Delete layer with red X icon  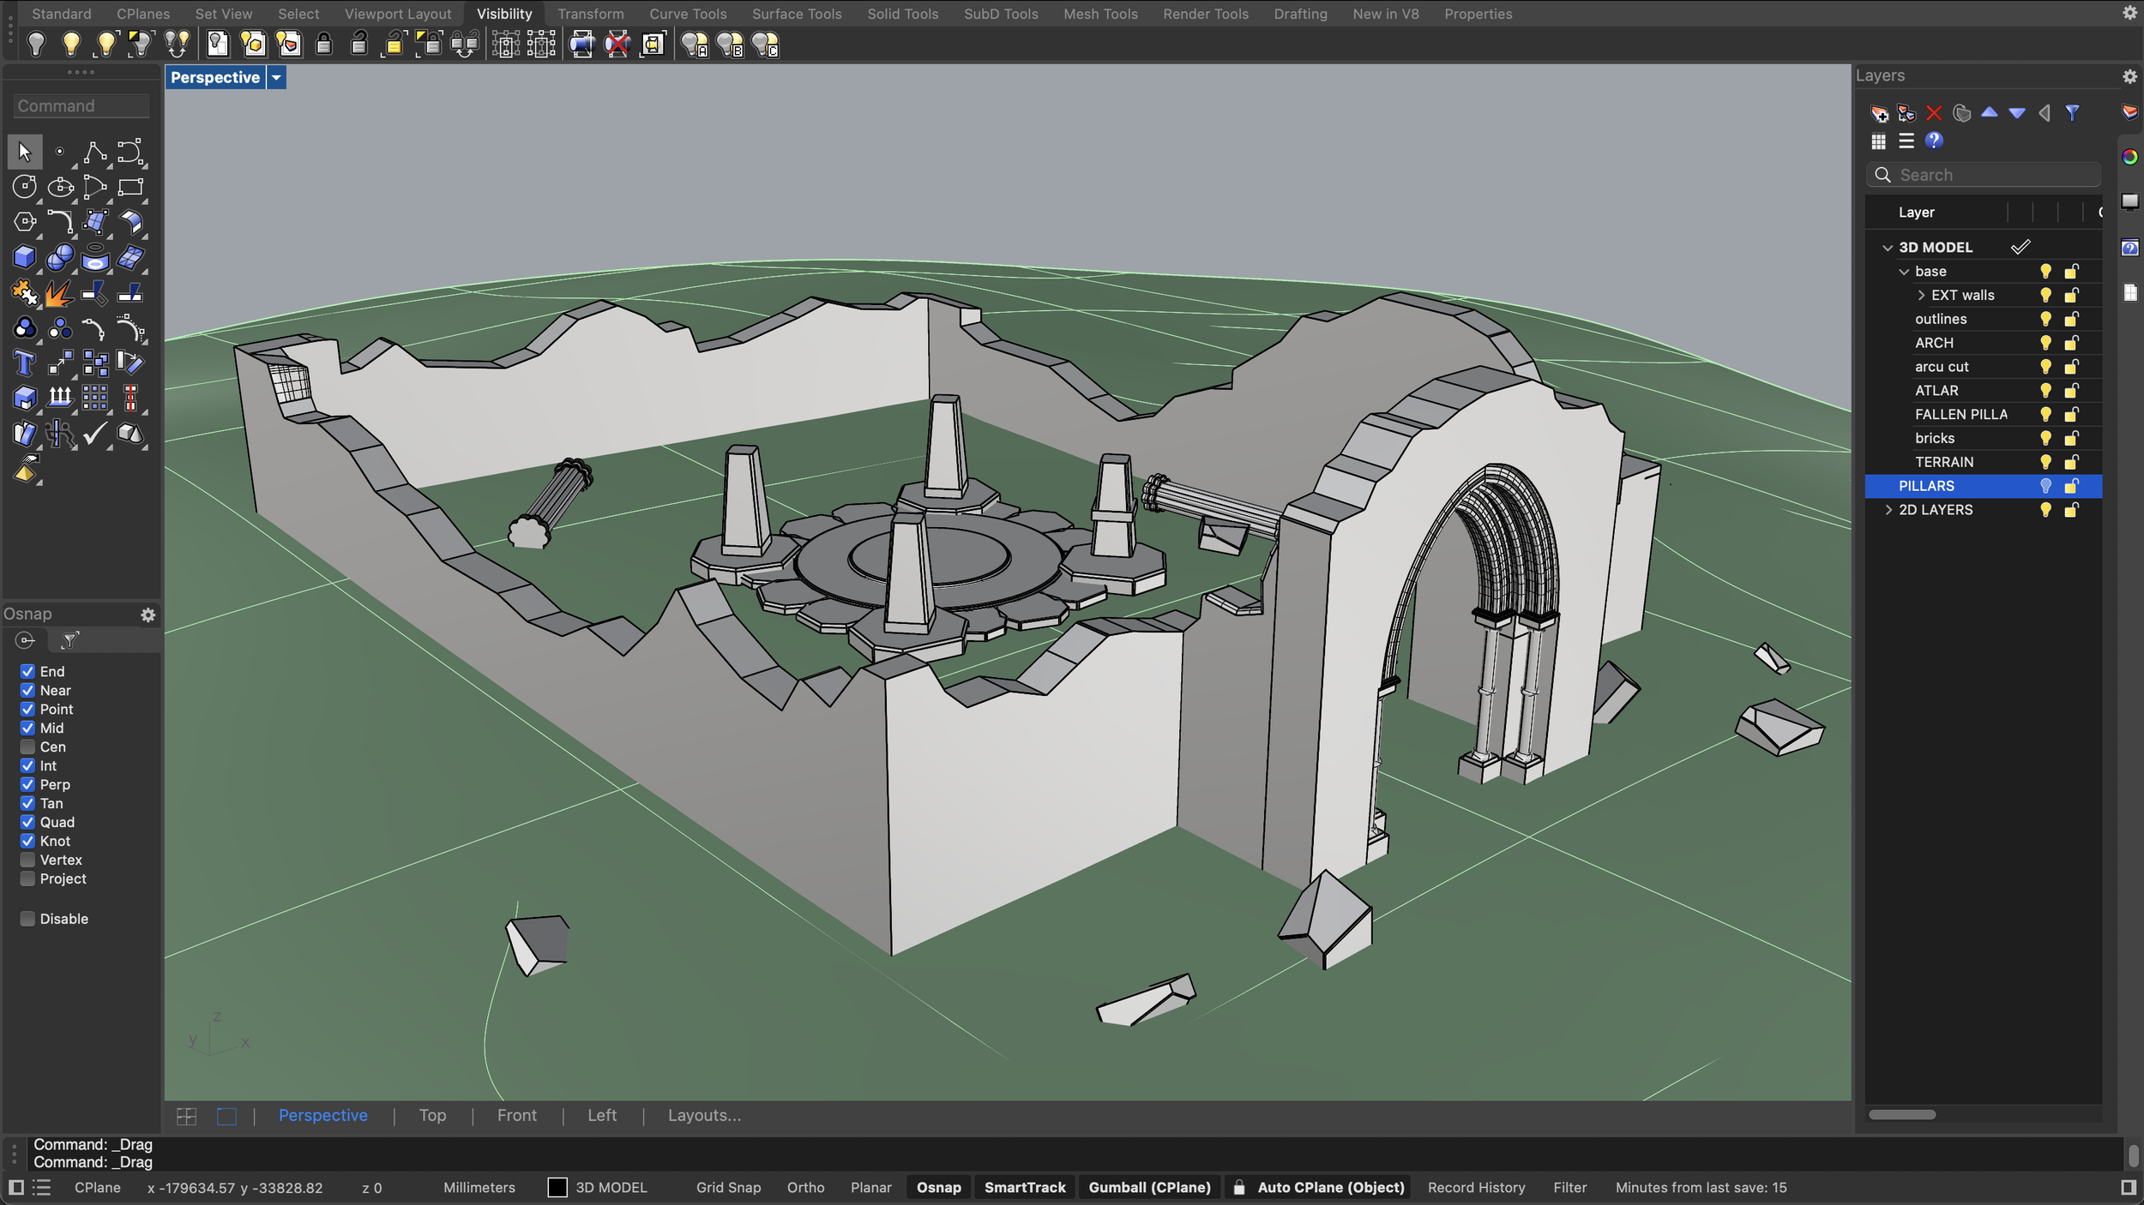pyautogui.click(x=1933, y=113)
